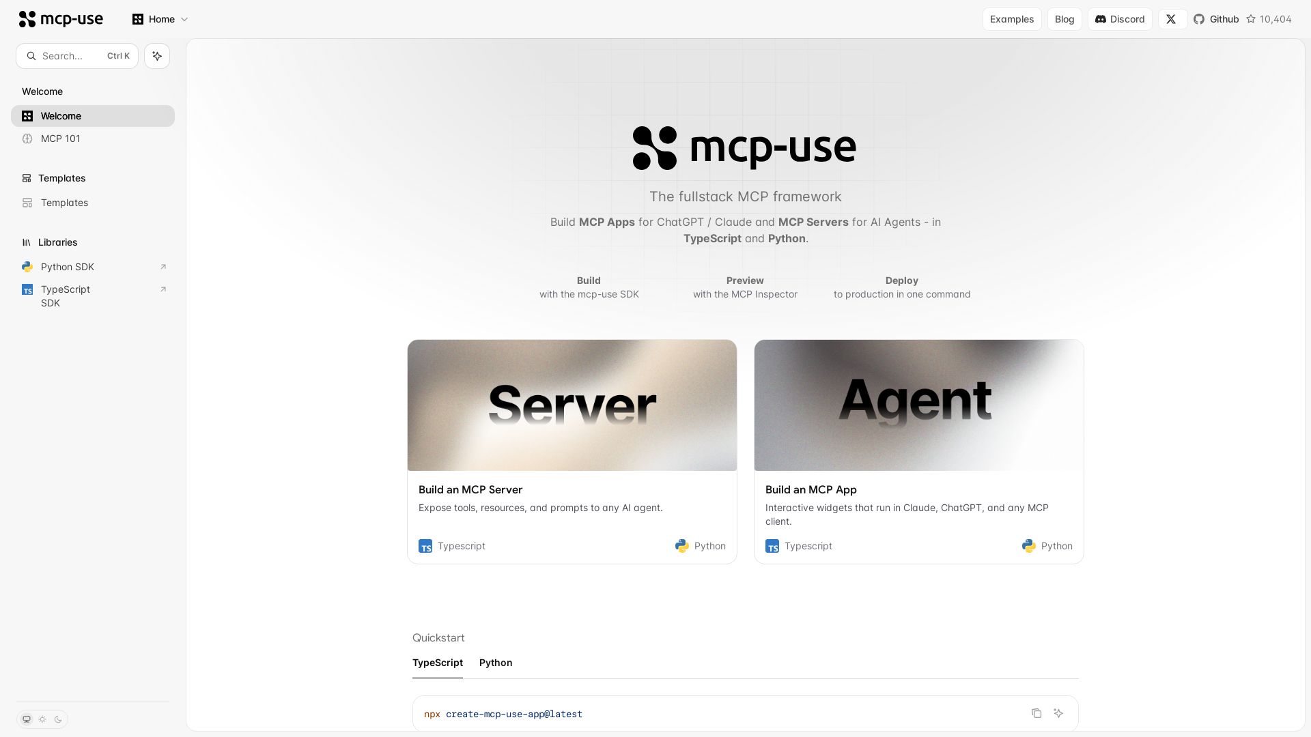This screenshot has width=1311, height=737.
Task: Choose Typescript in MCP Server card
Action: coord(452,546)
